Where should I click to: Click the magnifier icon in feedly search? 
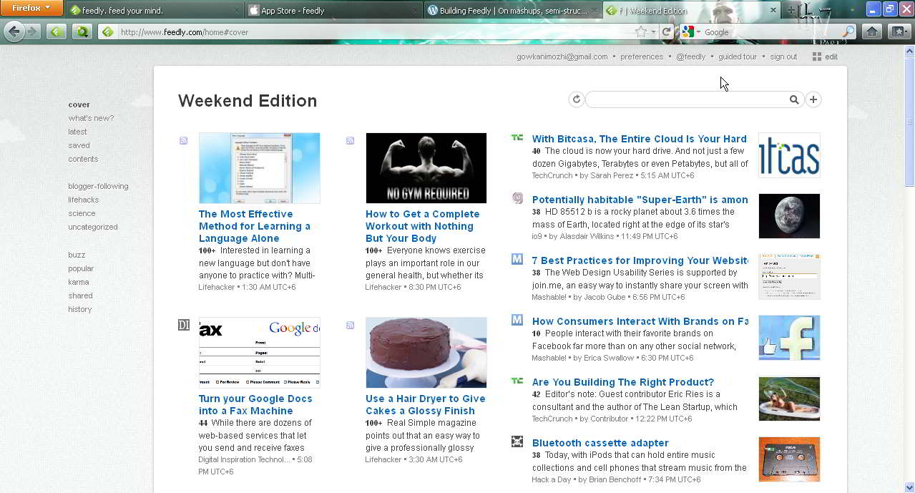[x=794, y=99]
